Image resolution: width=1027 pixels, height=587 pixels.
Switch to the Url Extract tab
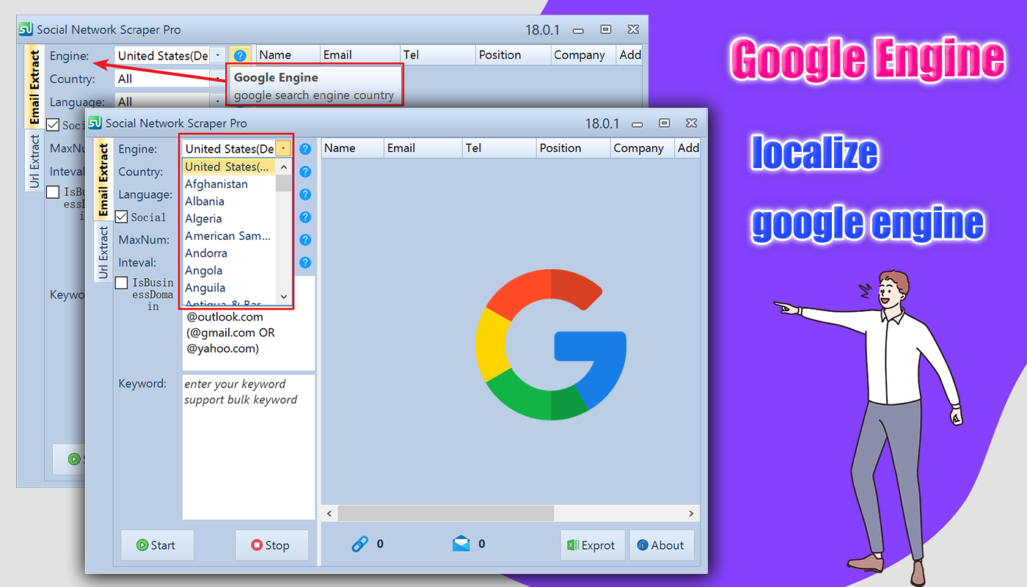pyautogui.click(x=103, y=252)
